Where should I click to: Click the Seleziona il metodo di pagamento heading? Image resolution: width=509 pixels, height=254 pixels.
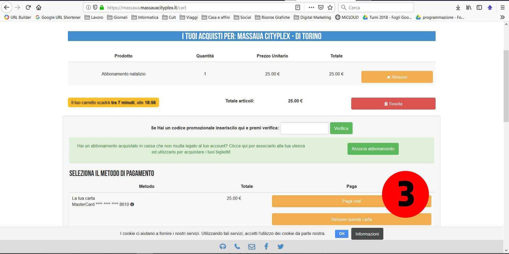pyautogui.click(x=112, y=173)
